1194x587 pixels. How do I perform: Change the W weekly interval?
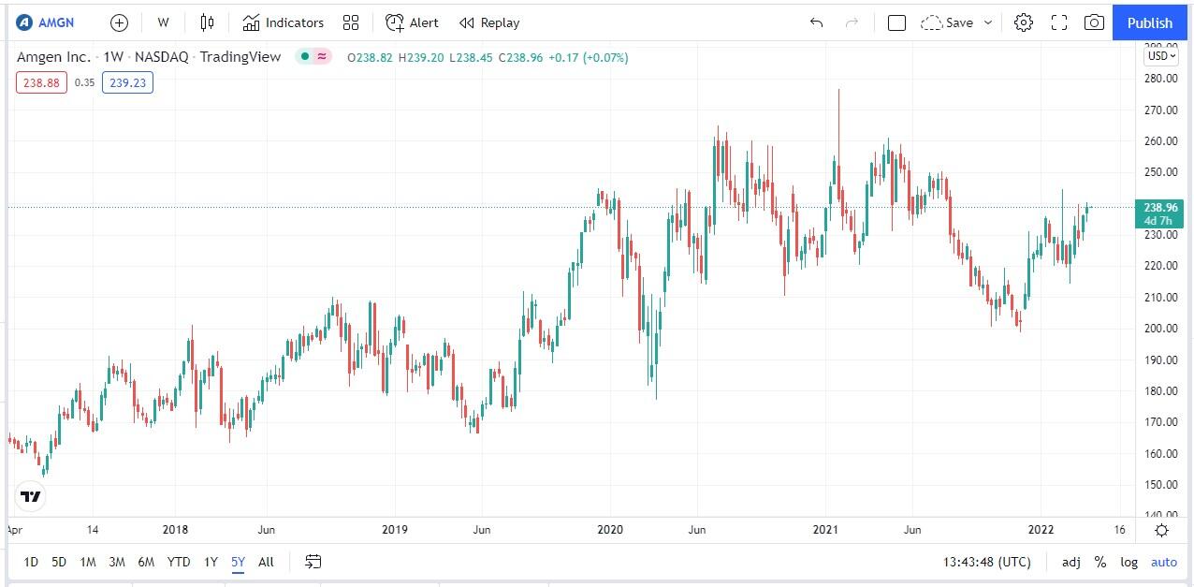(164, 22)
